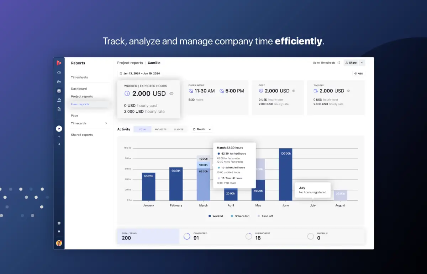Switch to the Projects activity tab
The width and height of the screenshot is (427, 274).
[160, 129]
